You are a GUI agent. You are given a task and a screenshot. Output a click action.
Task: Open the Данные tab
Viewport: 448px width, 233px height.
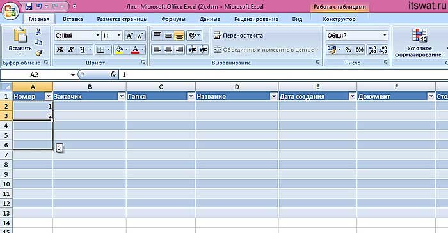210,19
